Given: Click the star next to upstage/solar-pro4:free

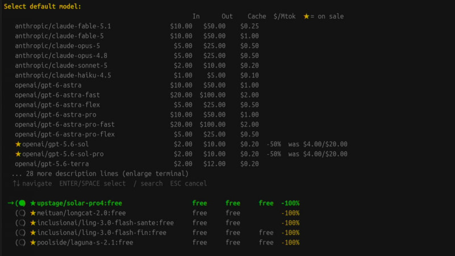Looking at the screenshot, I should pos(33,203).
